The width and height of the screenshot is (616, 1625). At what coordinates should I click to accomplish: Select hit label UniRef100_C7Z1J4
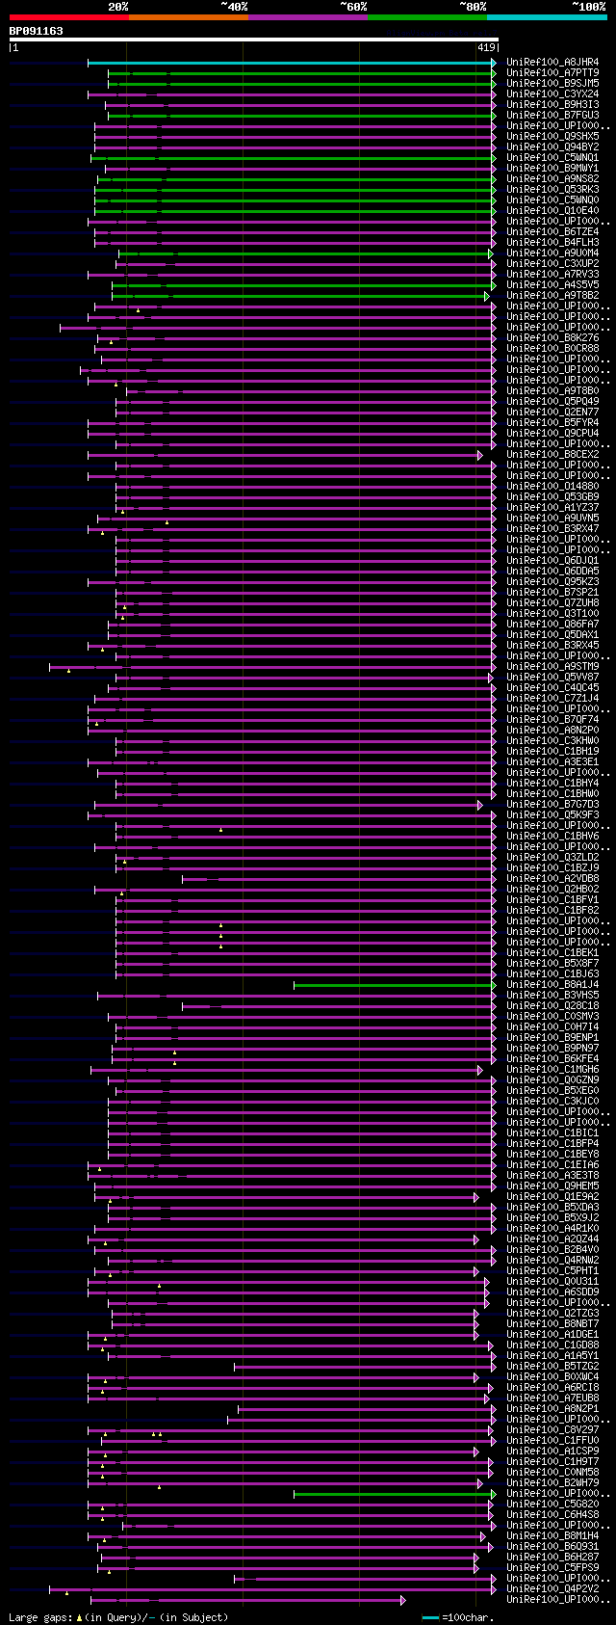point(552,699)
